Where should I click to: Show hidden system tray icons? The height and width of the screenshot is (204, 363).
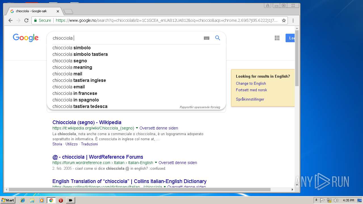(316, 200)
